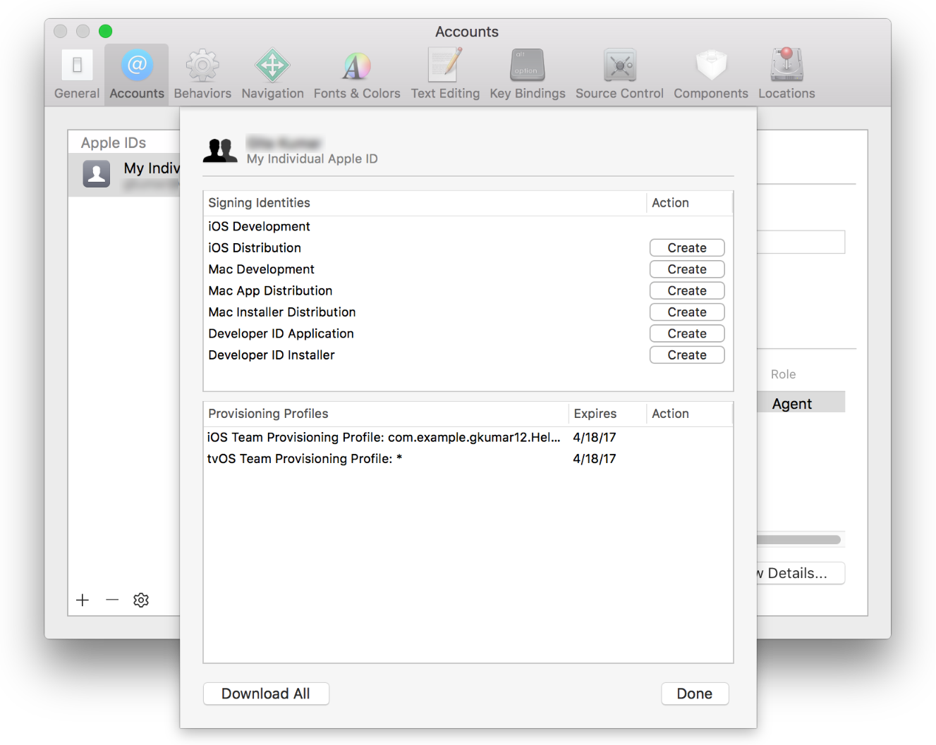Click horizontal scrollbar in team table
The width and height of the screenshot is (936, 745).
[799, 540]
